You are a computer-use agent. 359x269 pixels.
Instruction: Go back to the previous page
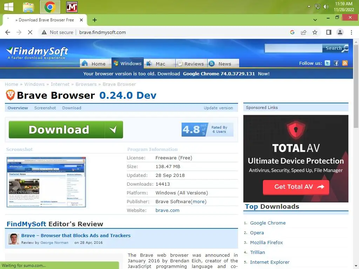coord(8,32)
